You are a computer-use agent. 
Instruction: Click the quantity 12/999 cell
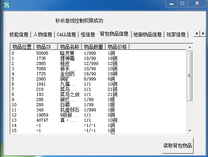tap(91, 63)
